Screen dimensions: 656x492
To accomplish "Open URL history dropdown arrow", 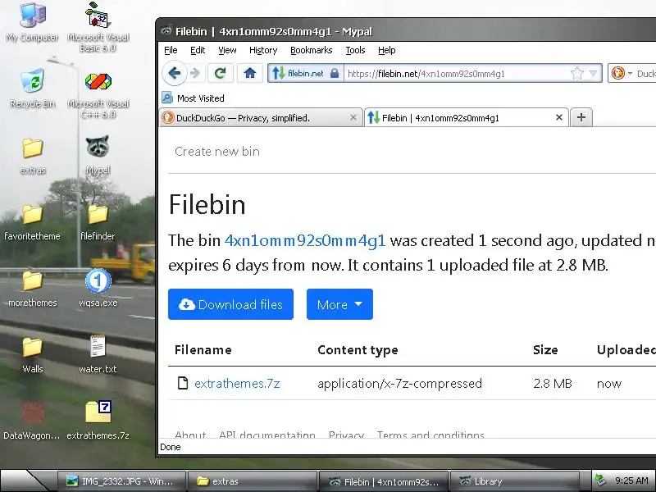I will tap(593, 74).
